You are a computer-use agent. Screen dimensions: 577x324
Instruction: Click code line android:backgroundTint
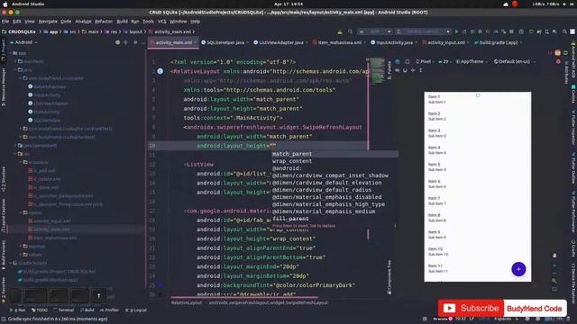[276, 285]
